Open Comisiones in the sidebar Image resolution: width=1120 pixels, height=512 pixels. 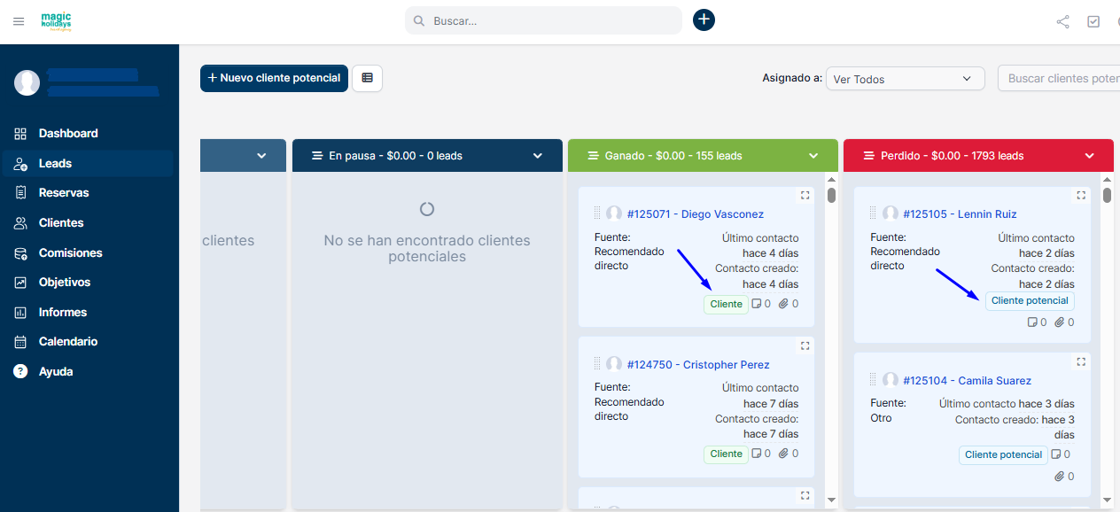pyautogui.click(x=70, y=252)
